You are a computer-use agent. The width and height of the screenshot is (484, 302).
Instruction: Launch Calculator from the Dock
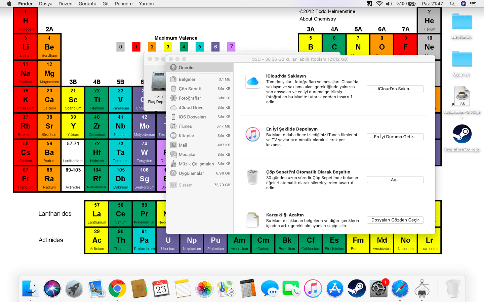tap(248, 288)
